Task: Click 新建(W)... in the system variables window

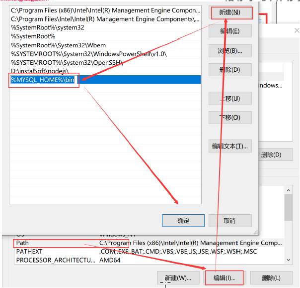Action: (x=178, y=278)
